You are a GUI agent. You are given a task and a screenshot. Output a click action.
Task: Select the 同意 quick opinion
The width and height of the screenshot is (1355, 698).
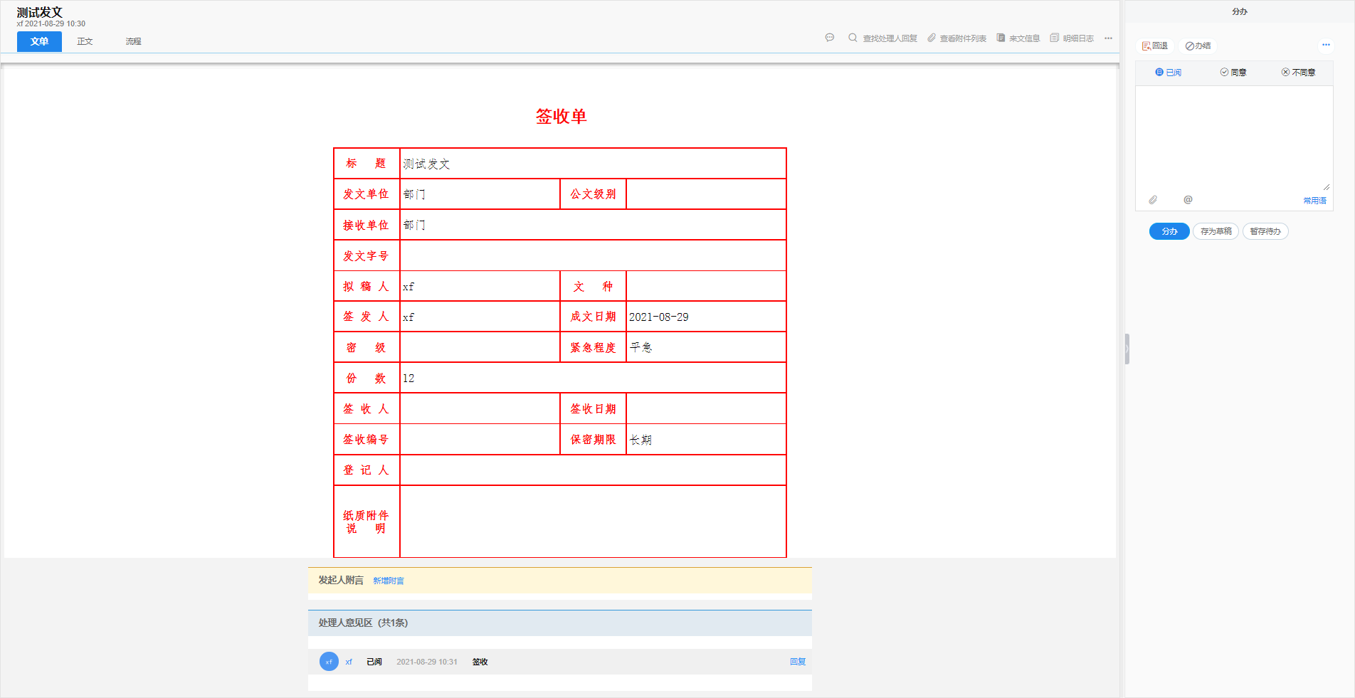pyautogui.click(x=1233, y=72)
